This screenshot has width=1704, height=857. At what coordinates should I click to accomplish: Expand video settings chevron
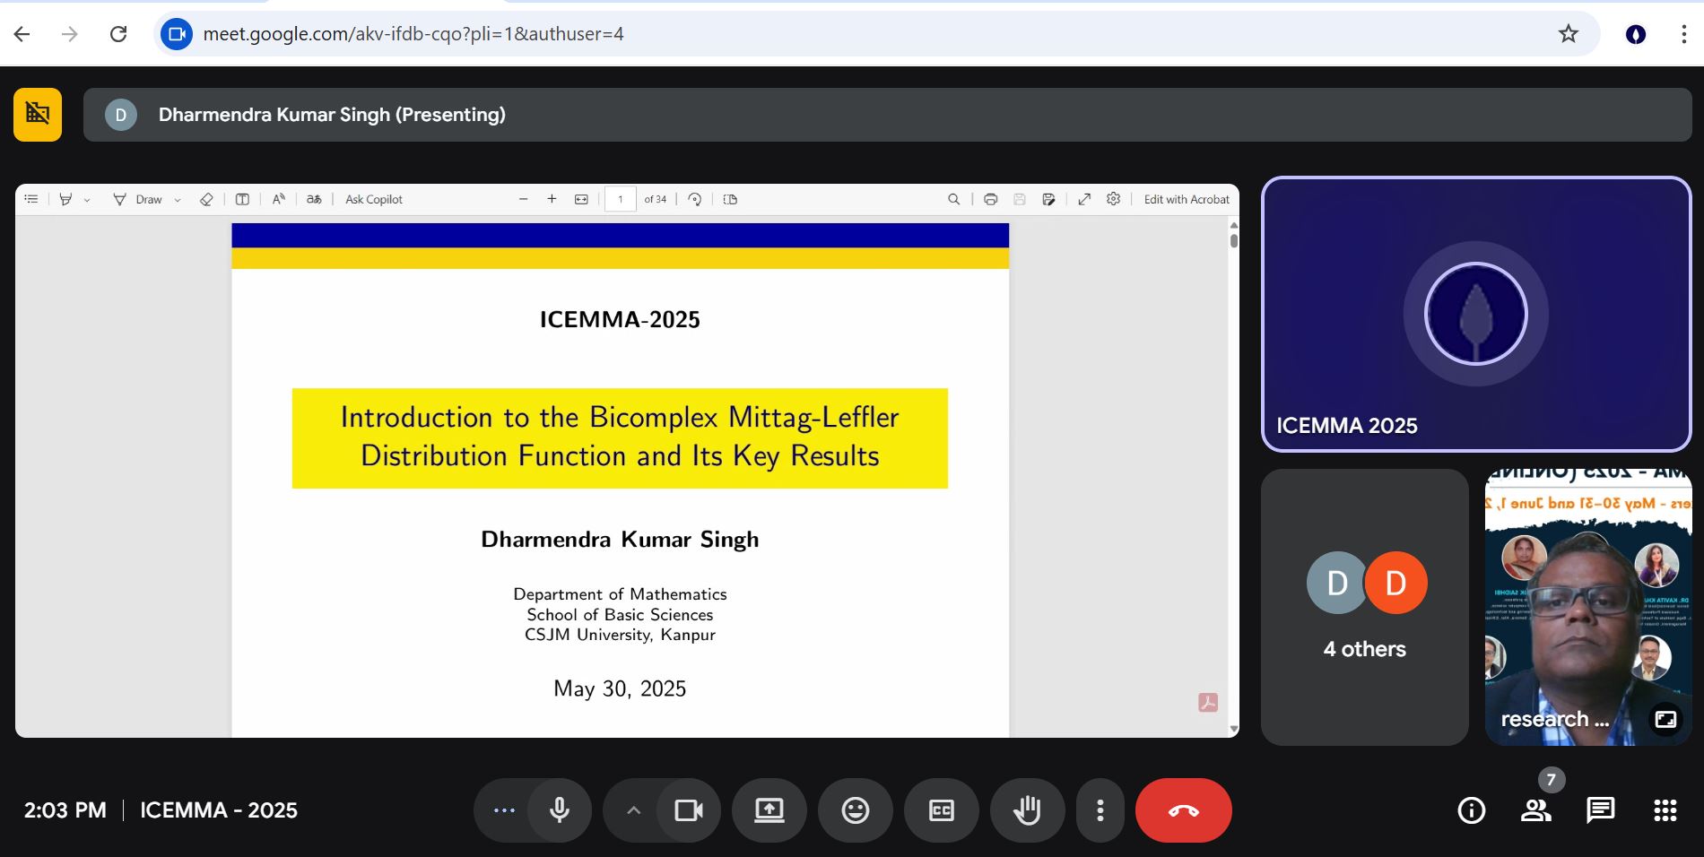633,810
